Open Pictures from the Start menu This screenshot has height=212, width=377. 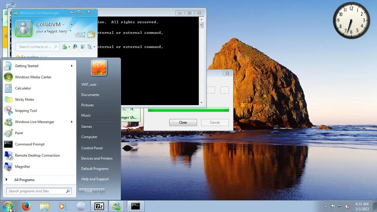point(87,105)
